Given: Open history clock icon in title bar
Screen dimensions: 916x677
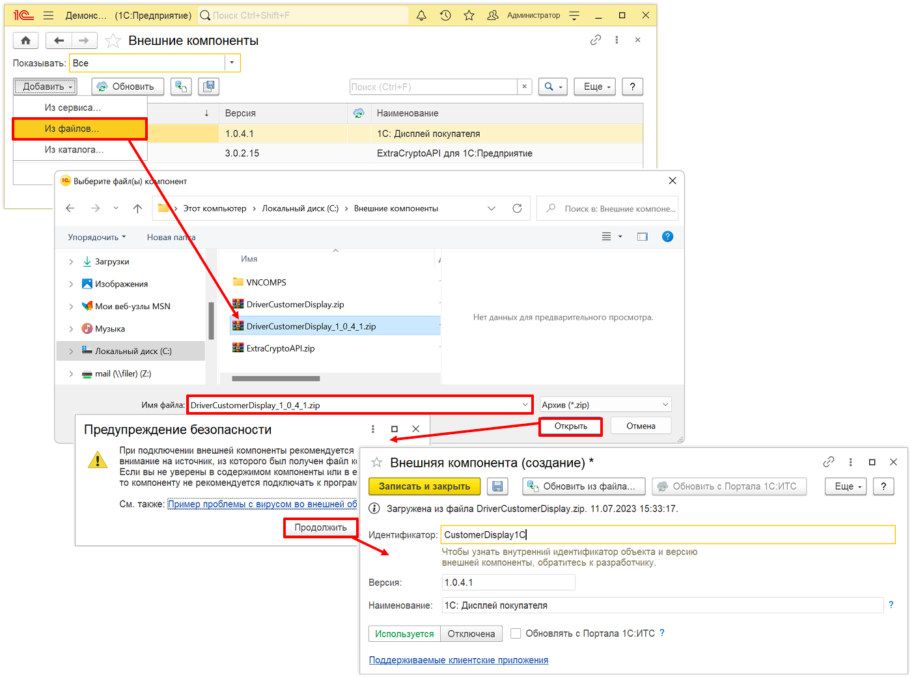Looking at the screenshot, I should pos(445,15).
